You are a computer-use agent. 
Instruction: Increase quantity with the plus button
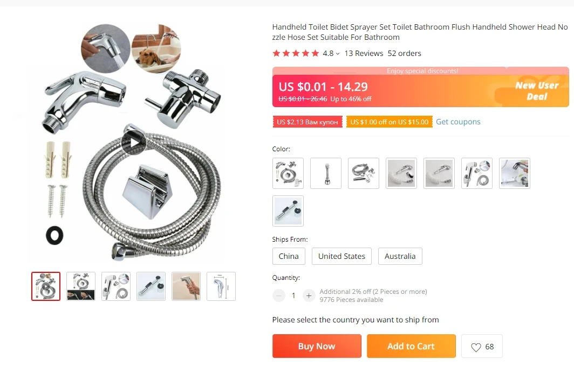click(x=309, y=295)
